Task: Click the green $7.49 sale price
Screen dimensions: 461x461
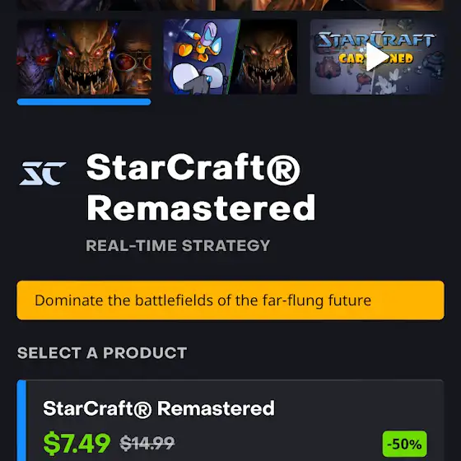Action: tap(77, 443)
